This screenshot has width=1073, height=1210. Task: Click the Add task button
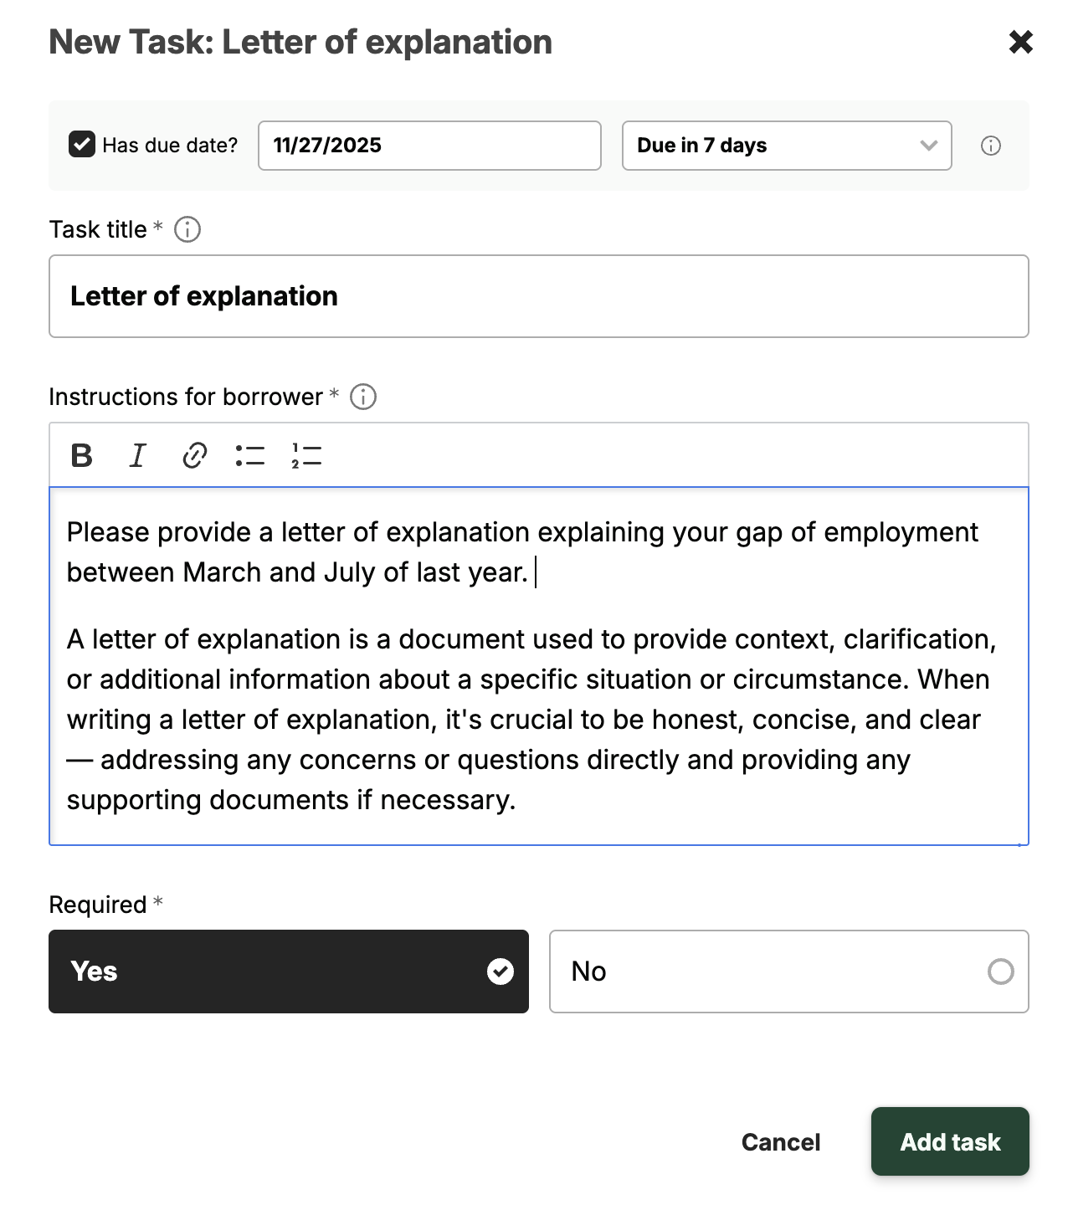click(950, 1141)
